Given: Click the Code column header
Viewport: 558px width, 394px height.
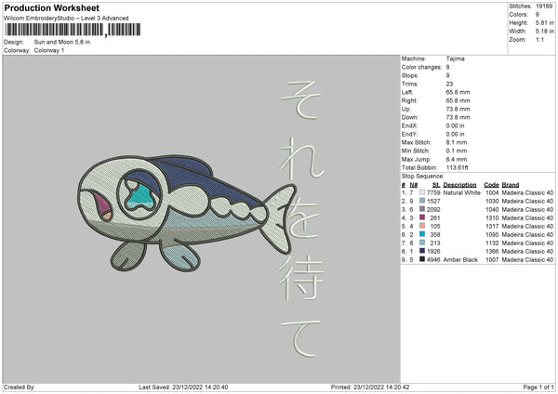Looking at the screenshot, I should click(x=491, y=185).
